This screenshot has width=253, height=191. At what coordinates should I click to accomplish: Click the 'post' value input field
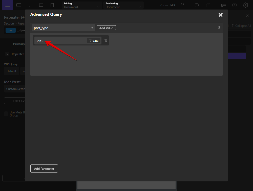tap(60, 40)
